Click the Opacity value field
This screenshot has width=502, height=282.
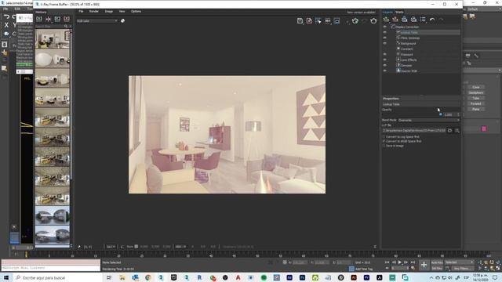[x=452, y=114]
